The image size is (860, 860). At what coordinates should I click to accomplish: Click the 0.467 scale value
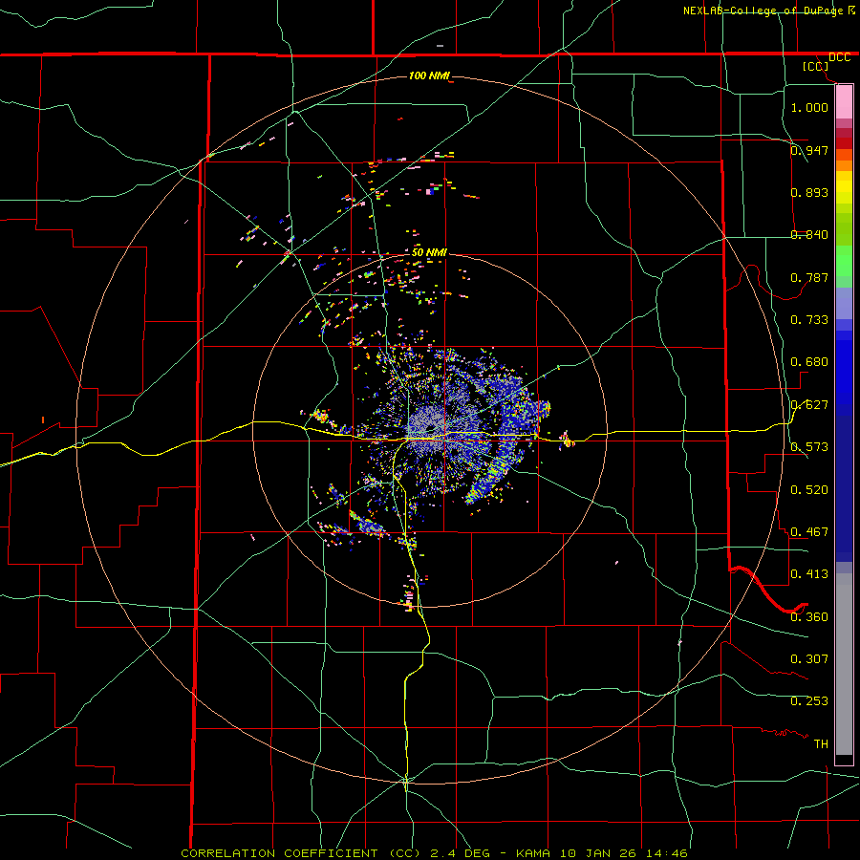[x=809, y=532]
